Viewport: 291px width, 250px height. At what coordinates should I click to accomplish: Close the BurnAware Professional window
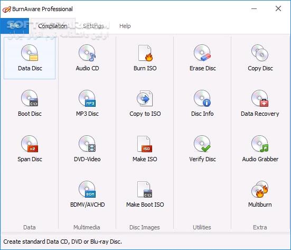tap(278, 8)
